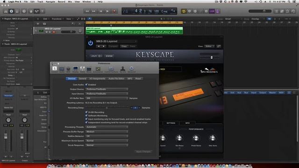Open the Input Device dropdown
The image size is (299, 168).
click(107, 94)
